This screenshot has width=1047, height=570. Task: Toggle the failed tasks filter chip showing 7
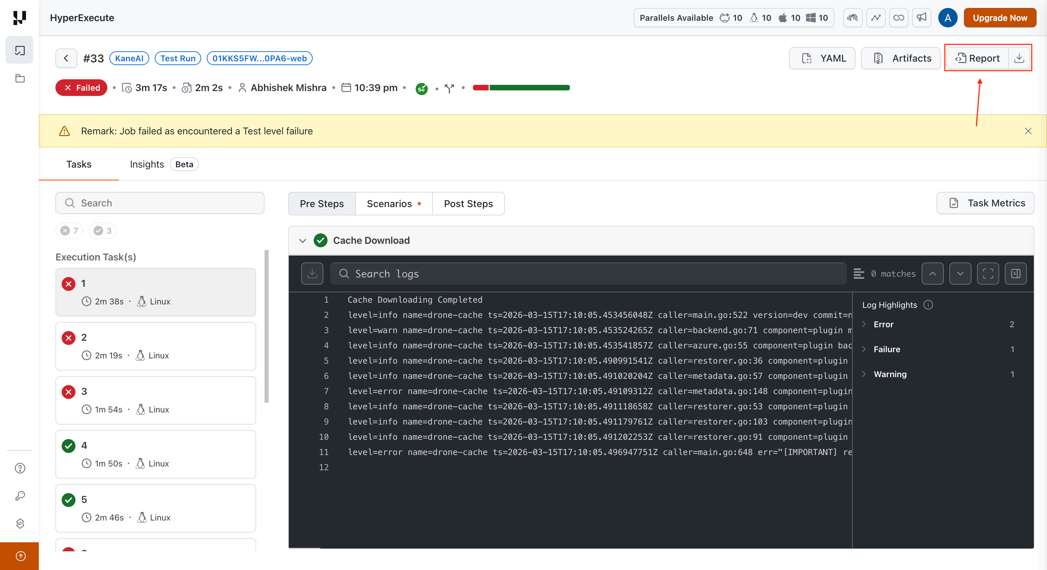coord(69,231)
